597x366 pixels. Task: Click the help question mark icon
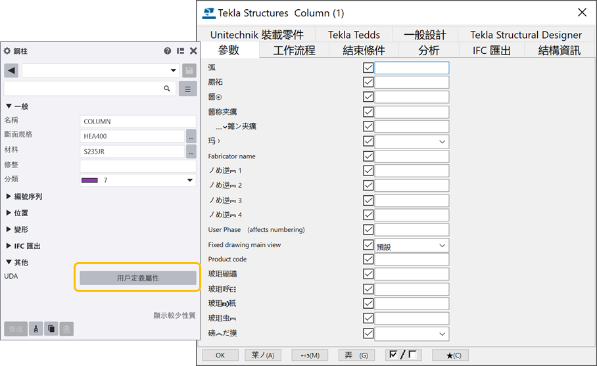point(168,51)
